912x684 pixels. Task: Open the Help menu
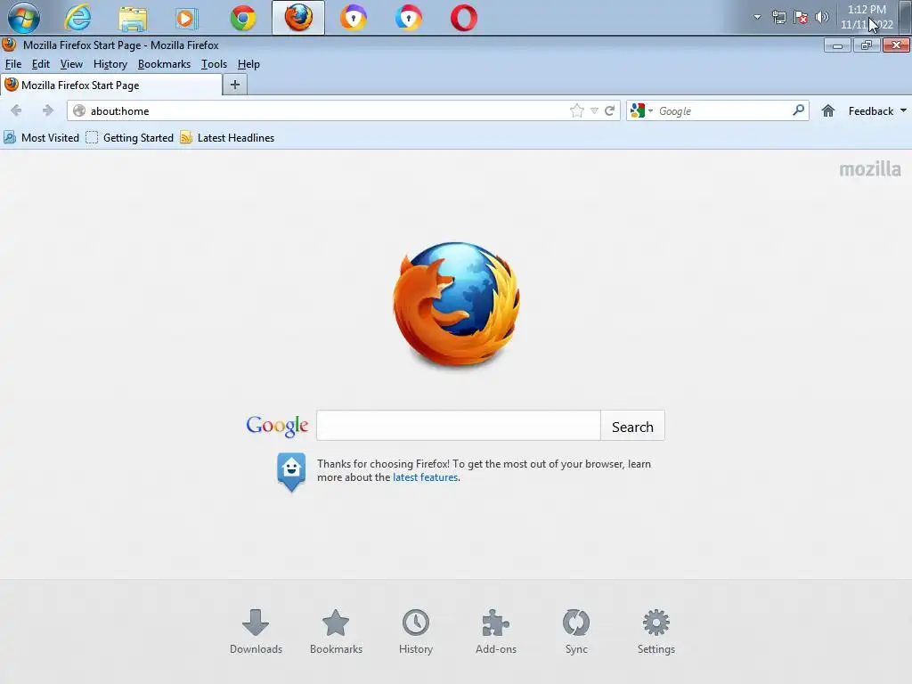(x=248, y=64)
